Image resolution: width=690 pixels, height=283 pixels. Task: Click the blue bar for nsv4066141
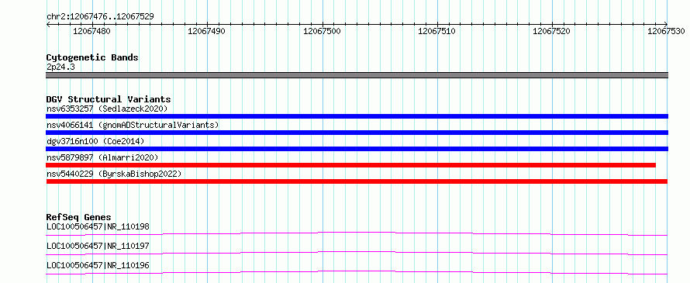(357, 133)
